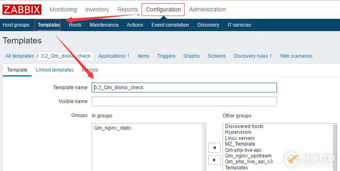Open the Screens link

click(216, 56)
